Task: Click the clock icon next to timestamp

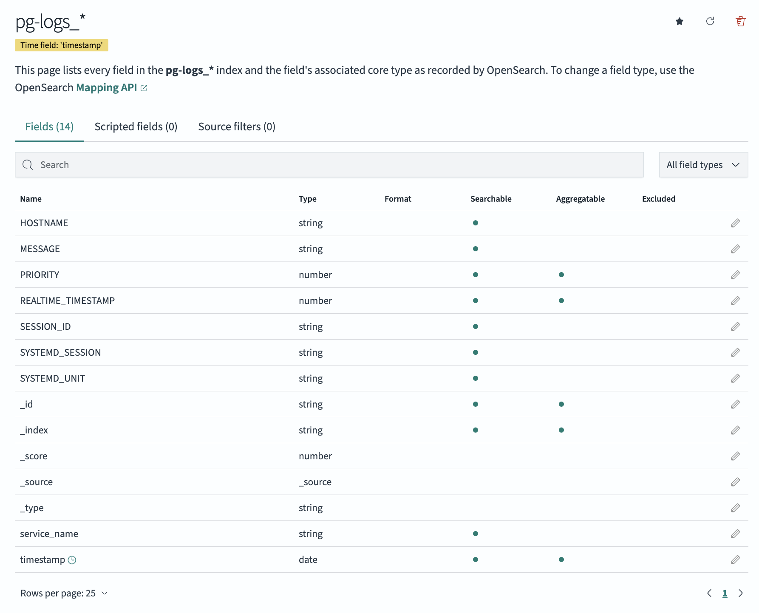Action: [x=72, y=560]
